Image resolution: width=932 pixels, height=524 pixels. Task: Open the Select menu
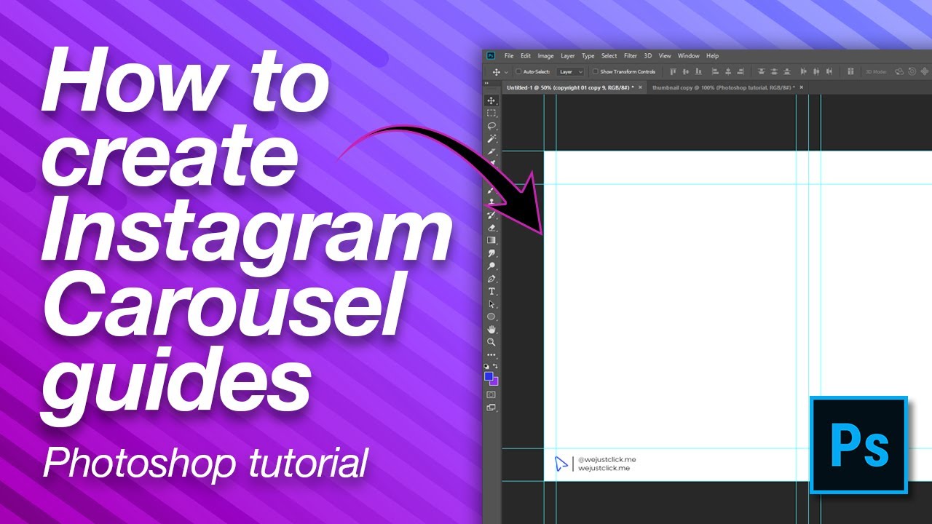pyautogui.click(x=609, y=56)
